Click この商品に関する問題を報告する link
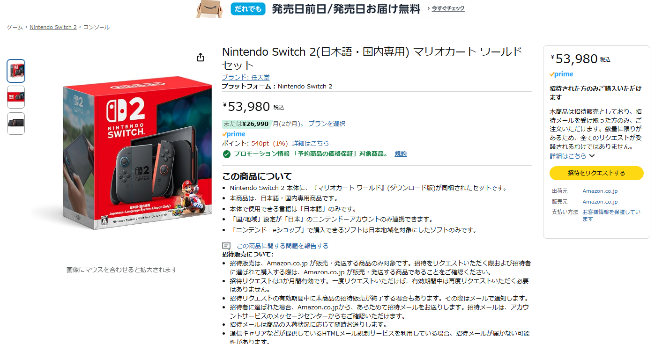662x344 pixels. [x=283, y=246]
